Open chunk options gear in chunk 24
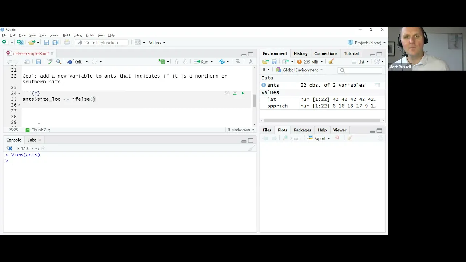Viewport: 466px width, 262px height. (x=227, y=93)
